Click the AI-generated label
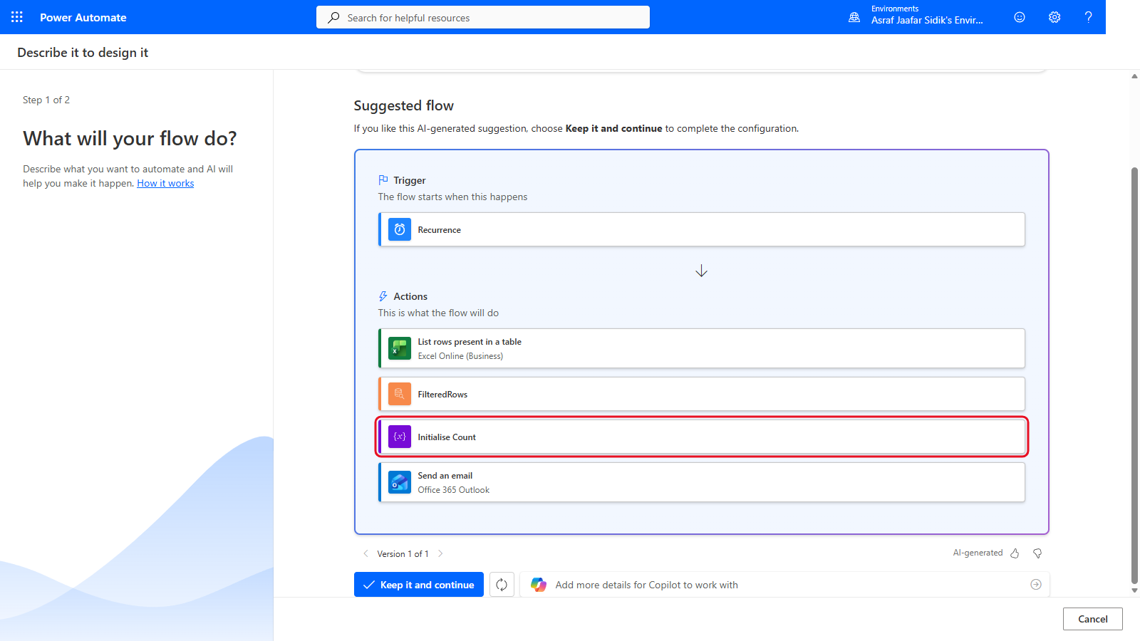This screenshot has height=641, width=1140. (x=978, y=553)
